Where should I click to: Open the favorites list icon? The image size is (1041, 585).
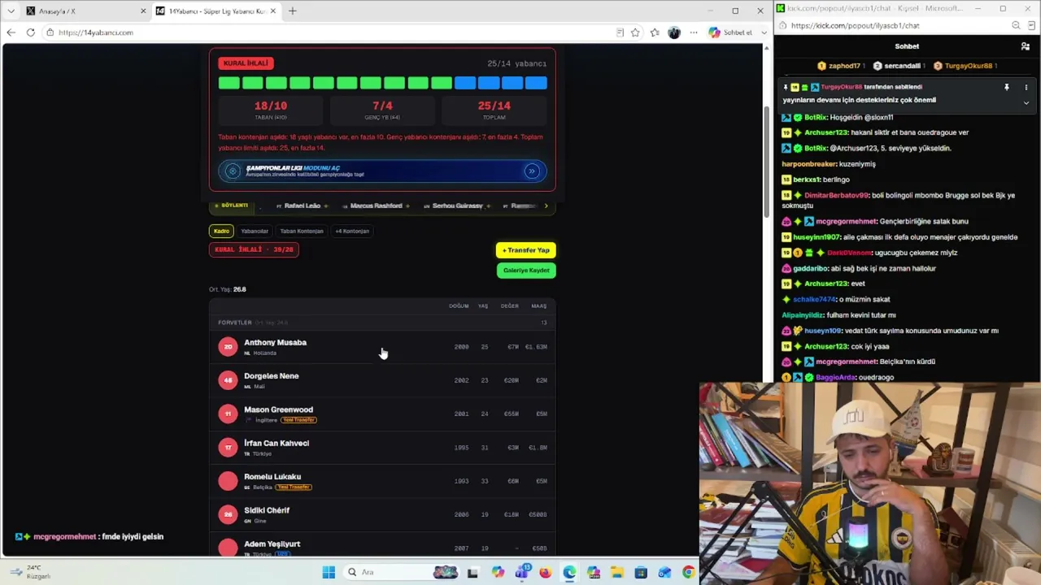pos(655,32)
